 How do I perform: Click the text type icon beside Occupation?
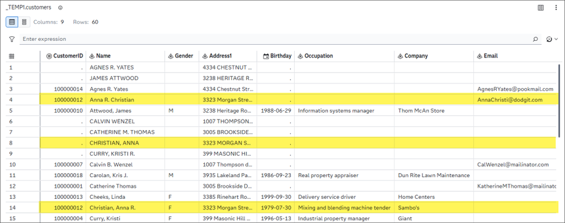pos(300,56)
